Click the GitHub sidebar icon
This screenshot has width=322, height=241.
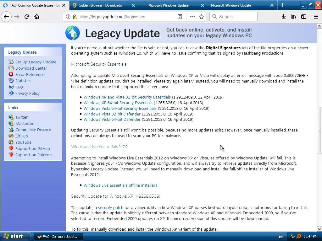(x=11, y=136)
